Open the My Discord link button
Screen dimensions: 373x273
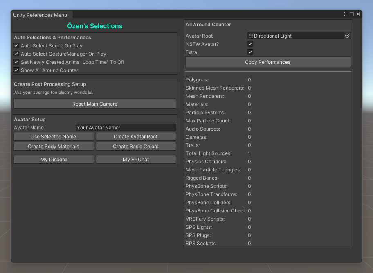point(54,160)
